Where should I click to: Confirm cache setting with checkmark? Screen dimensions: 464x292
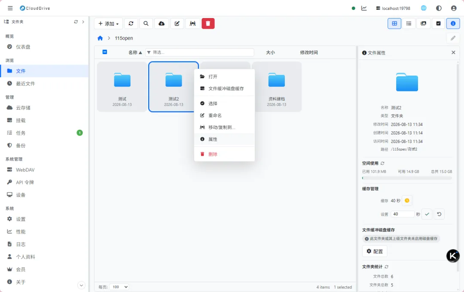click(427, 214)
